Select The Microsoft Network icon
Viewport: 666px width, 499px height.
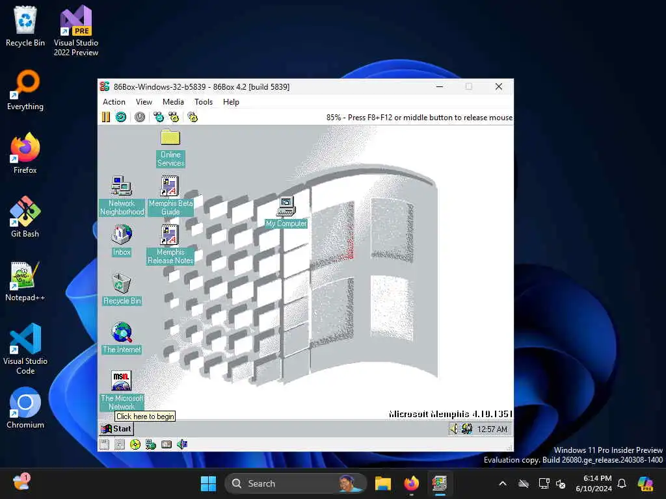[122, 390]
